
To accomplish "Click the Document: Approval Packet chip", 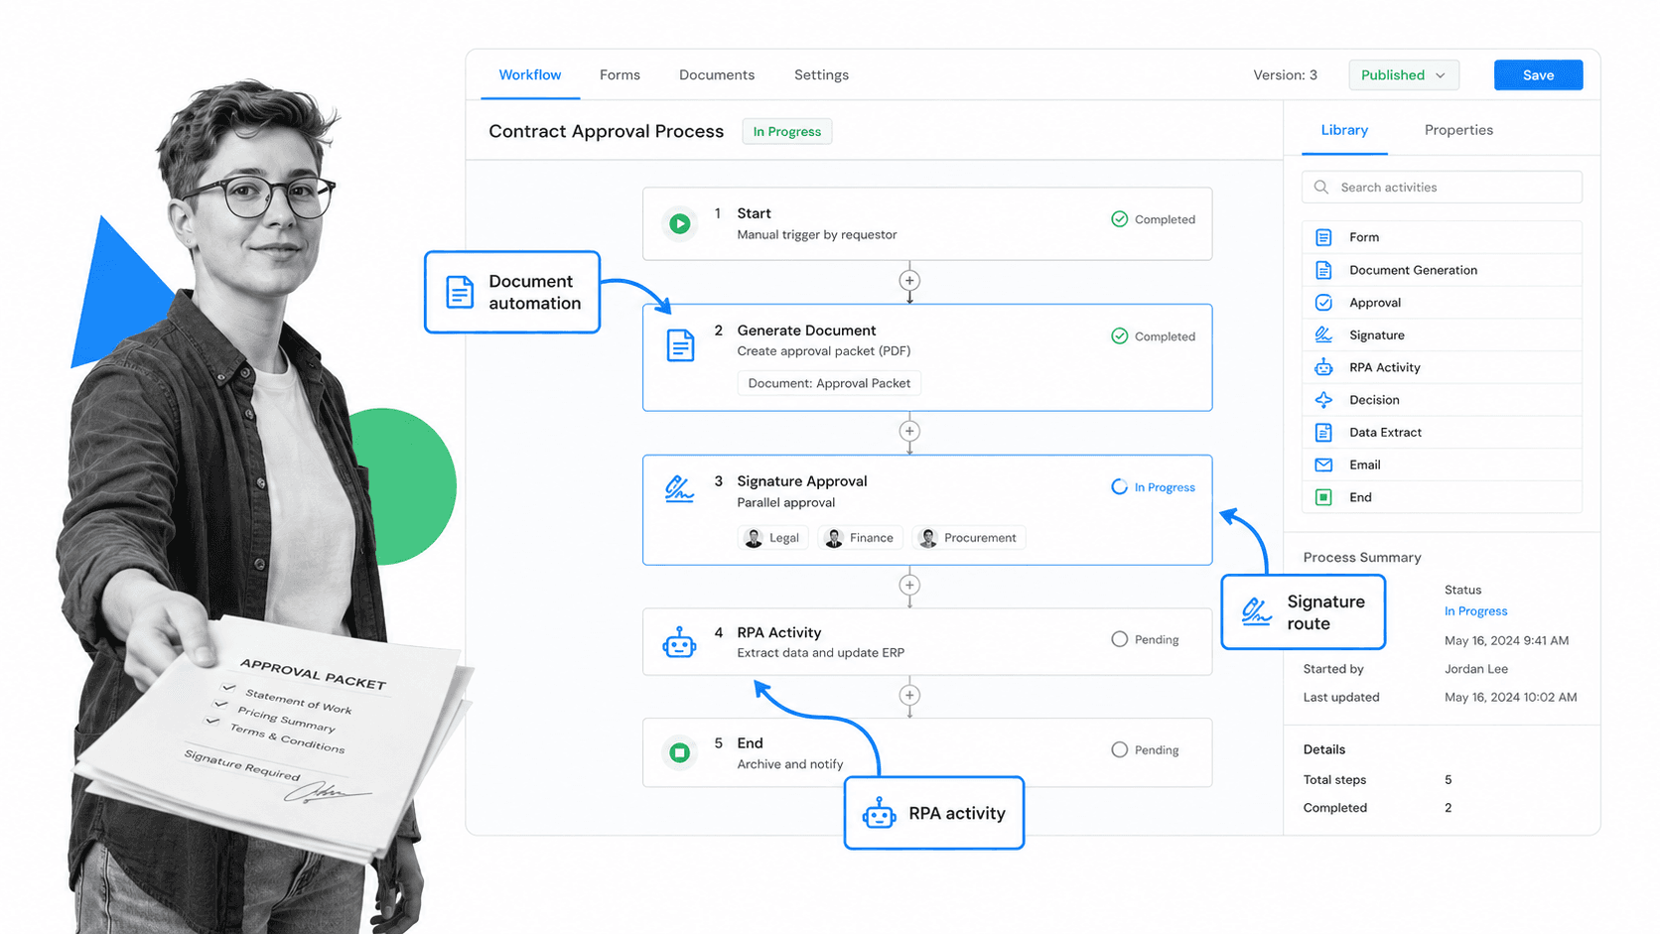I will 829,383.
